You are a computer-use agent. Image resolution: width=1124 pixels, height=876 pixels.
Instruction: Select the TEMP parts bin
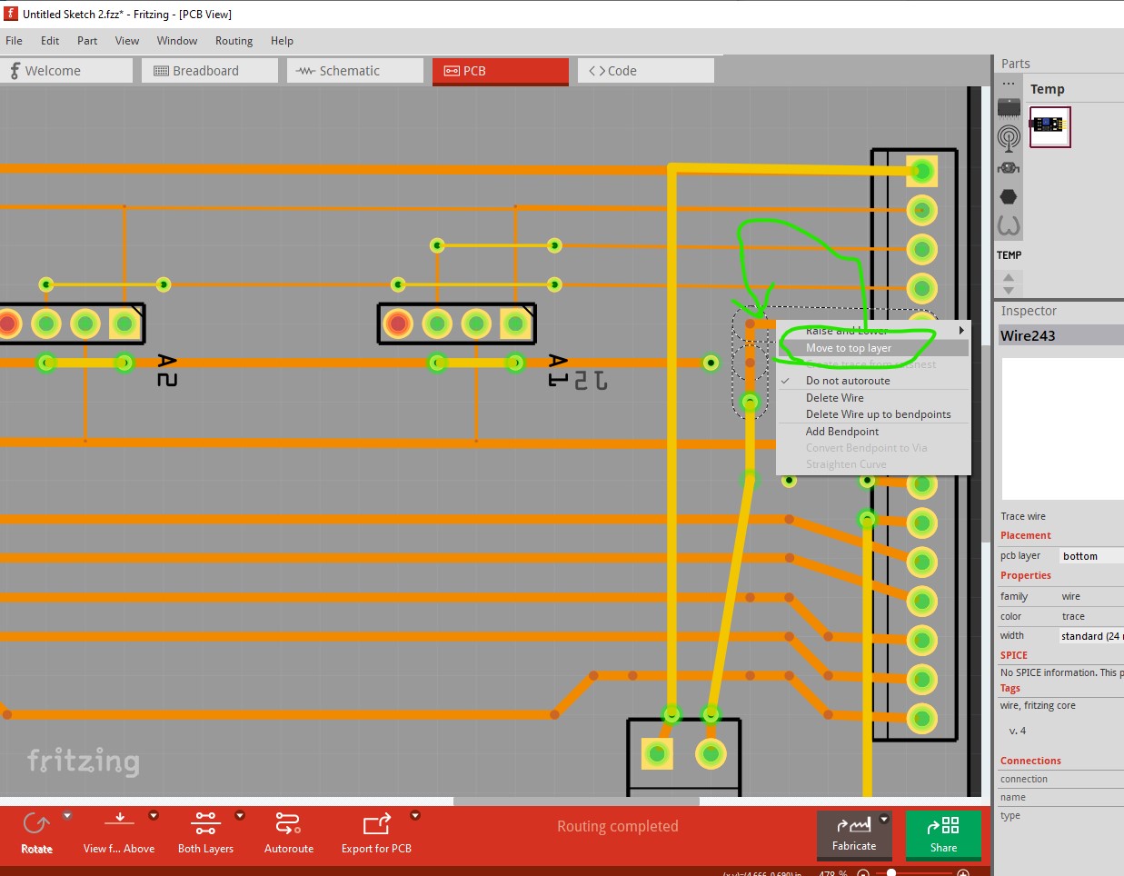[1009, 255]
